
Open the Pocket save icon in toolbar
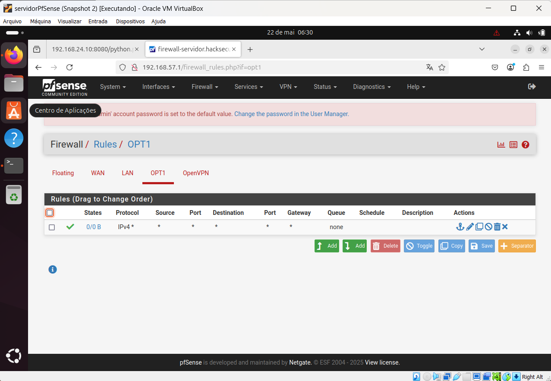[x=495, y=67]
